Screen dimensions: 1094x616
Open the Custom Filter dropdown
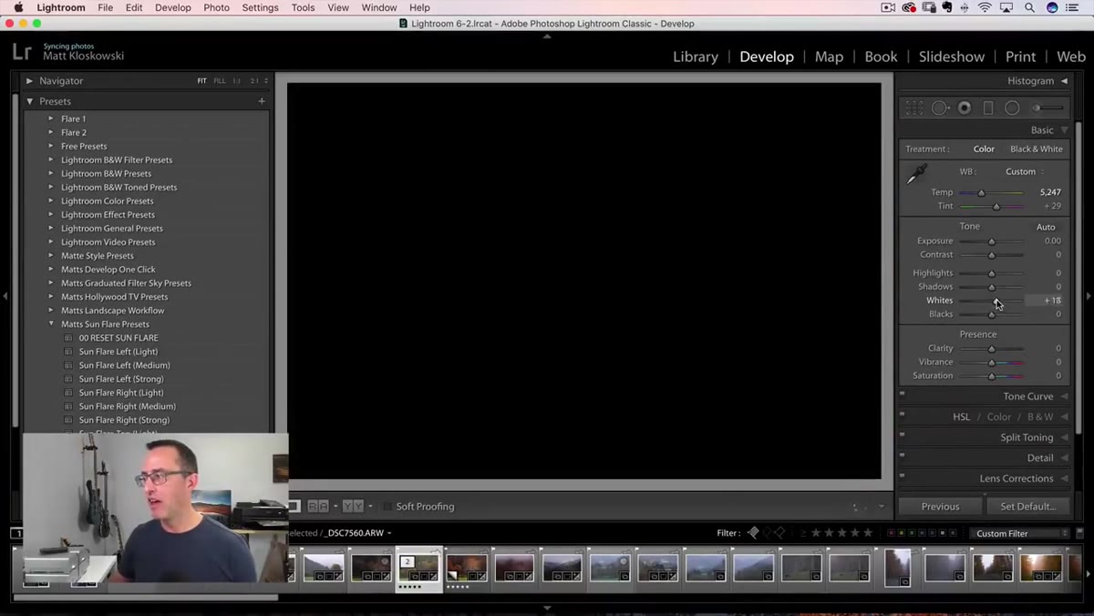pyautogui.click(x=1017, y=534)
